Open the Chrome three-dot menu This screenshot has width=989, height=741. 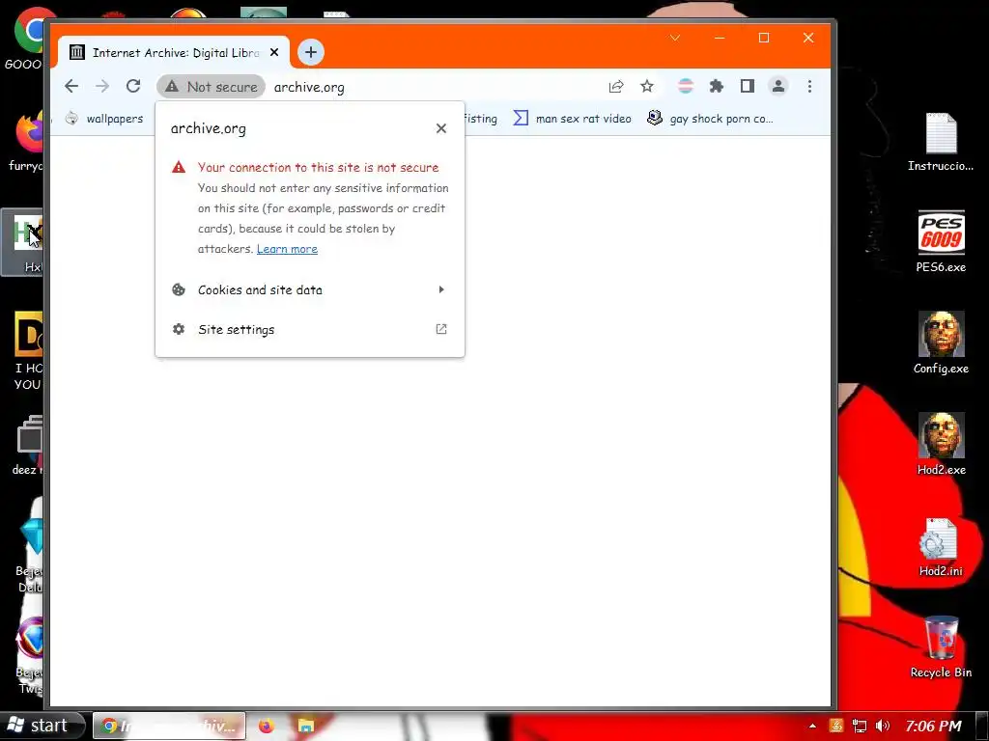810,86
